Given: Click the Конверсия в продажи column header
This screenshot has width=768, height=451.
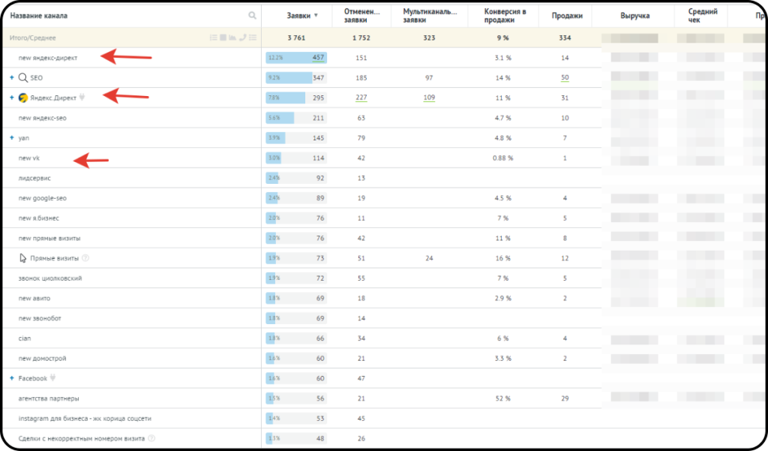Looking at the screenshot, I should 504,16.
